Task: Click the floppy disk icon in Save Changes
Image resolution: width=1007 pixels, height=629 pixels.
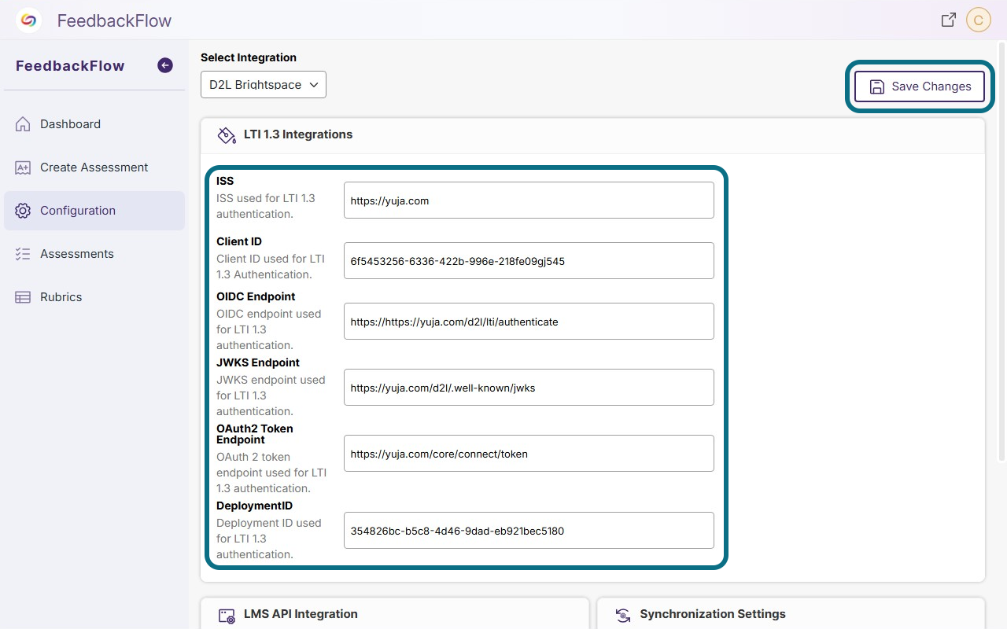Action: (x=876, y=86)
